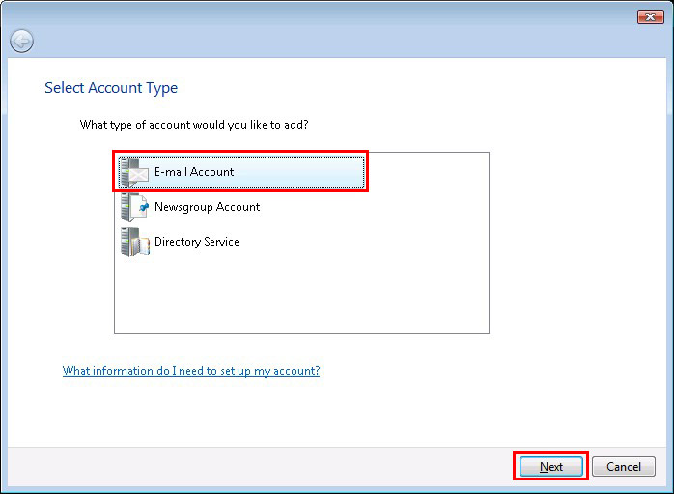Select Newsgroup Account label in list

pos(207,207)
